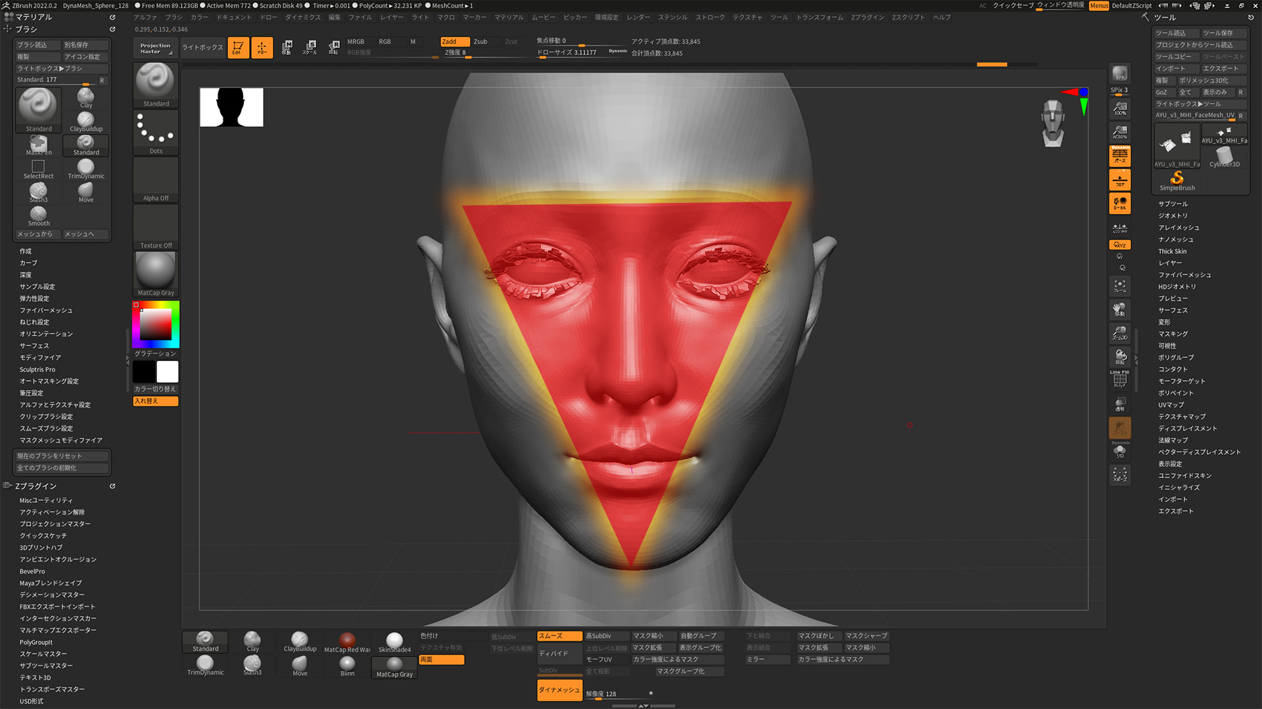Image resolution: width=1262 pixels, height=709 pixels.
Task: Expand Auto Masking (オートマスキング設定) brush section
Action: point(49,381)
